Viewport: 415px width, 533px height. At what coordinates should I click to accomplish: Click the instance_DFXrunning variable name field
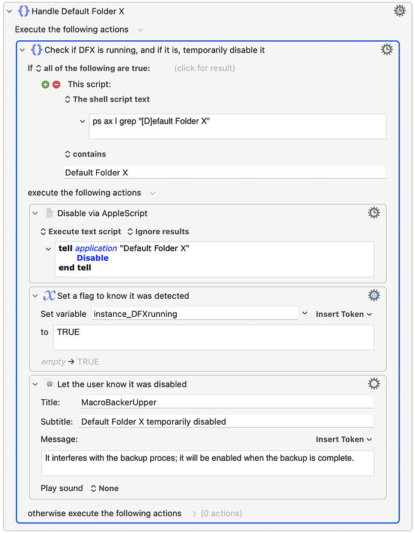195,314
